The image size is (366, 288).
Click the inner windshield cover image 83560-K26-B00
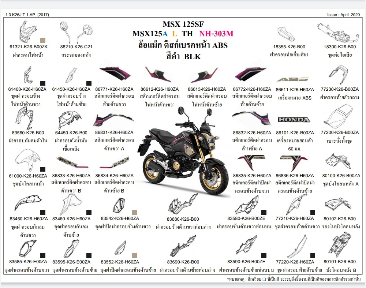click(25, 119)
